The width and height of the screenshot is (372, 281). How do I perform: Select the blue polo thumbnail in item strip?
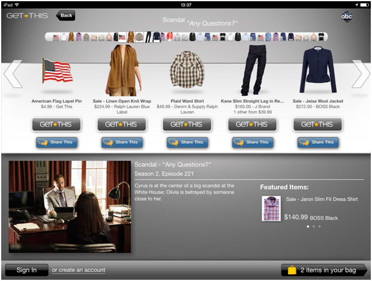[268, 37]
